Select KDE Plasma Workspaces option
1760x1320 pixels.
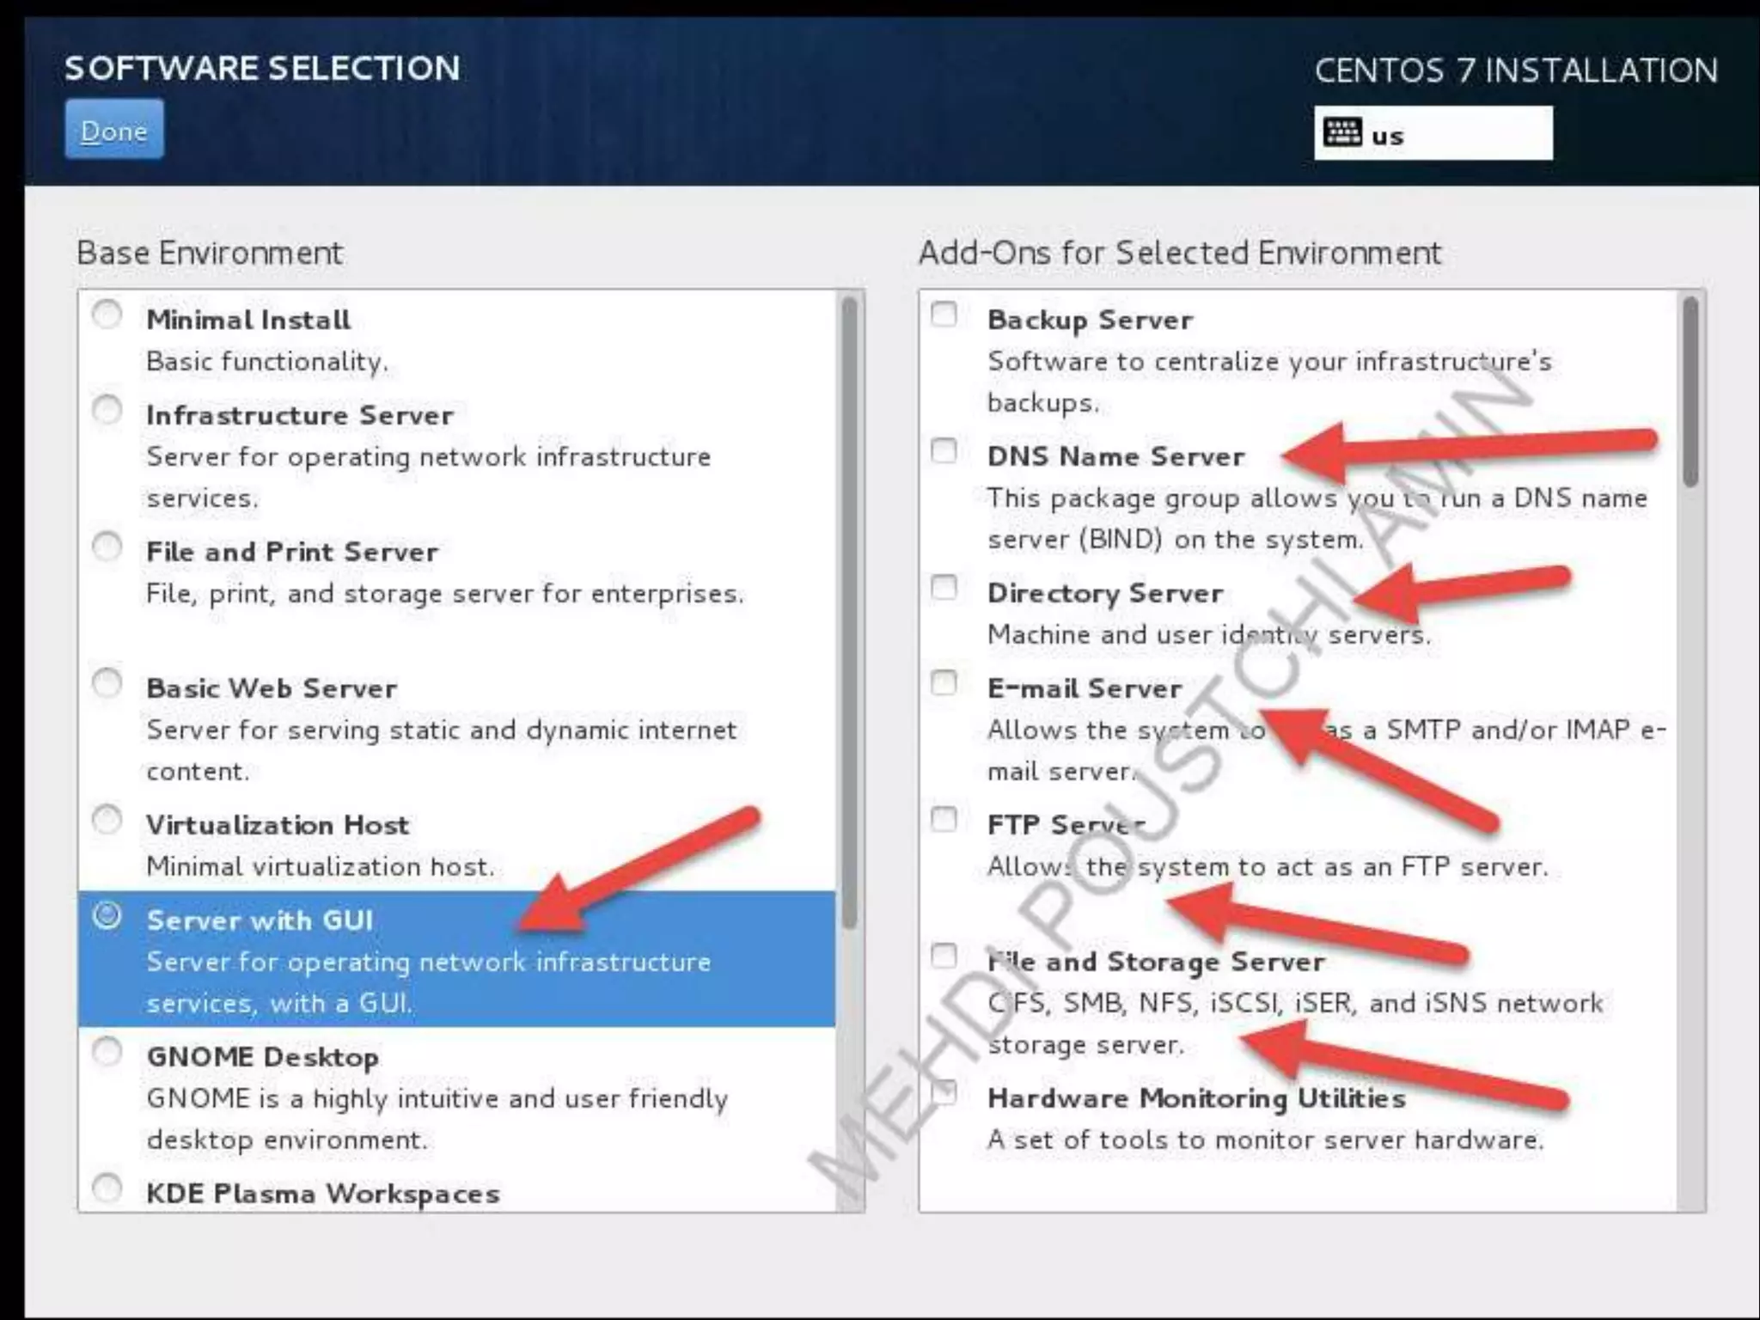click(x=107, y=1189)
